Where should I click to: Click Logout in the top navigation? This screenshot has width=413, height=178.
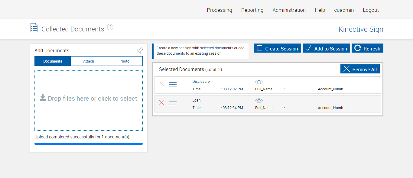point(371,10)
